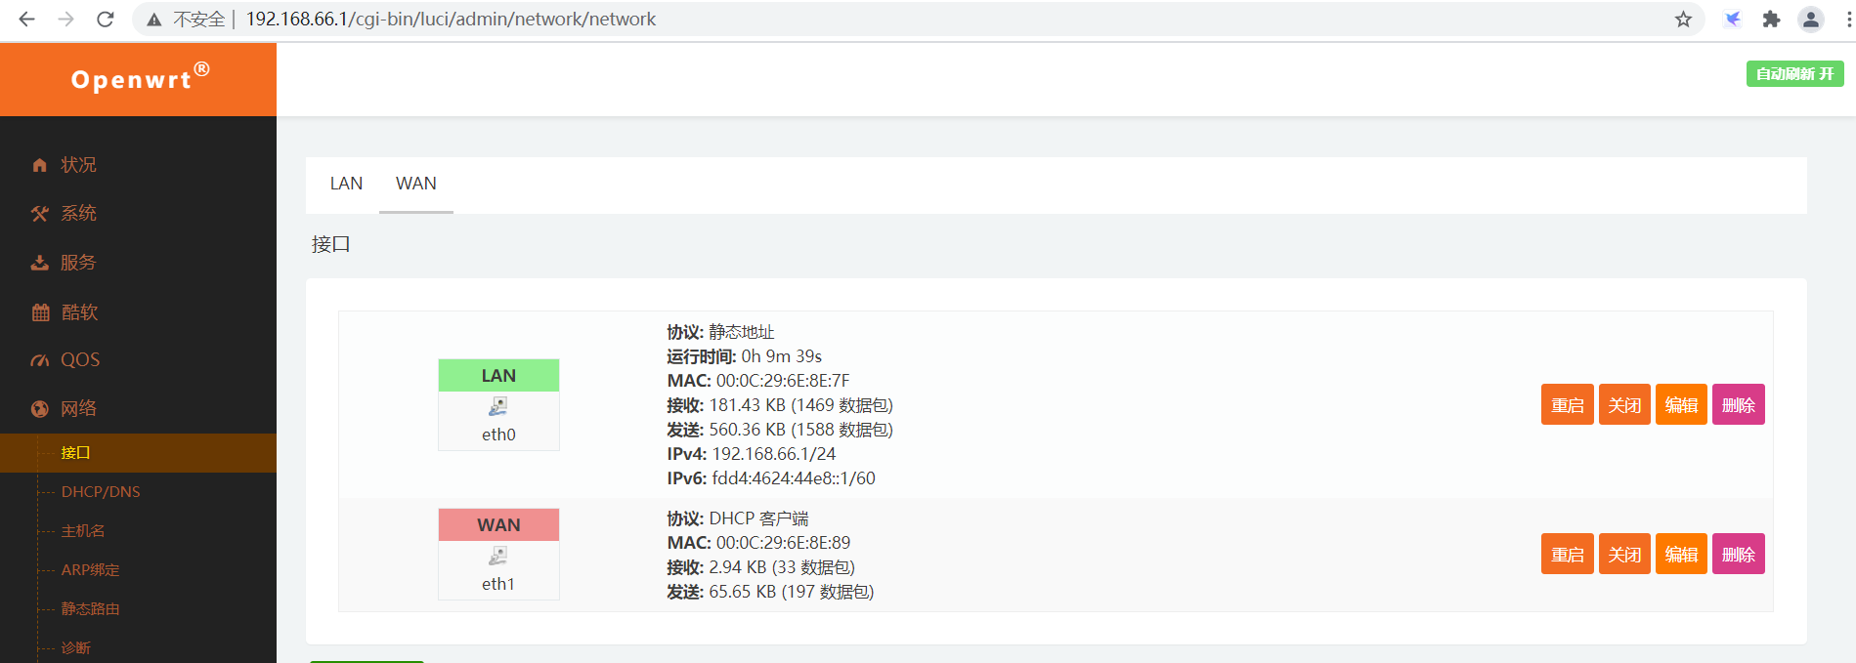This screenshot has width=1856, height=663.
Task: Open the blue bird extension icon
Action: pyautogui.click(x=1733, y=19)
